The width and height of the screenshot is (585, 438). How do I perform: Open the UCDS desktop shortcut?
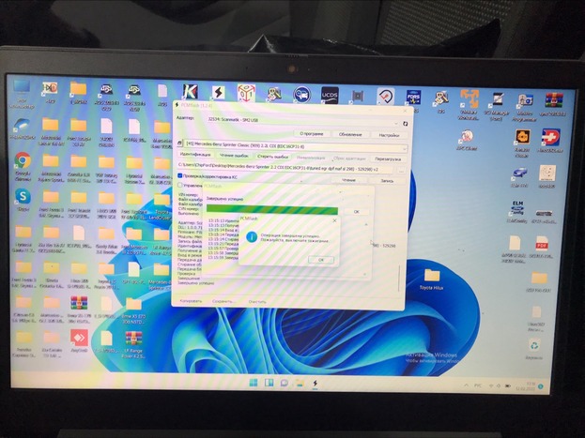331,96
